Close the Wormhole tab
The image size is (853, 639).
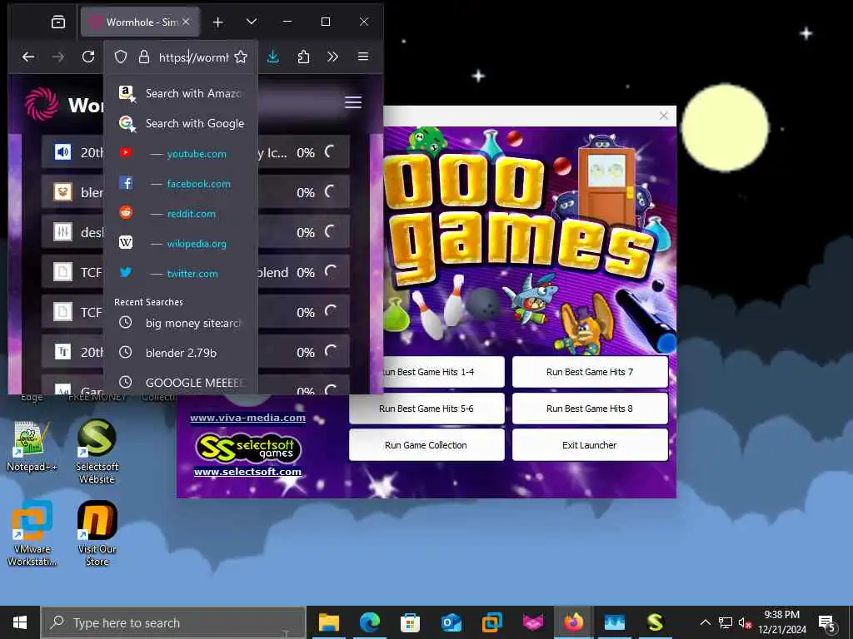[x=186, y=22]
